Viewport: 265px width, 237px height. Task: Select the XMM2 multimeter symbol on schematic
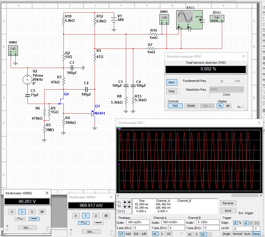(13, 50)
